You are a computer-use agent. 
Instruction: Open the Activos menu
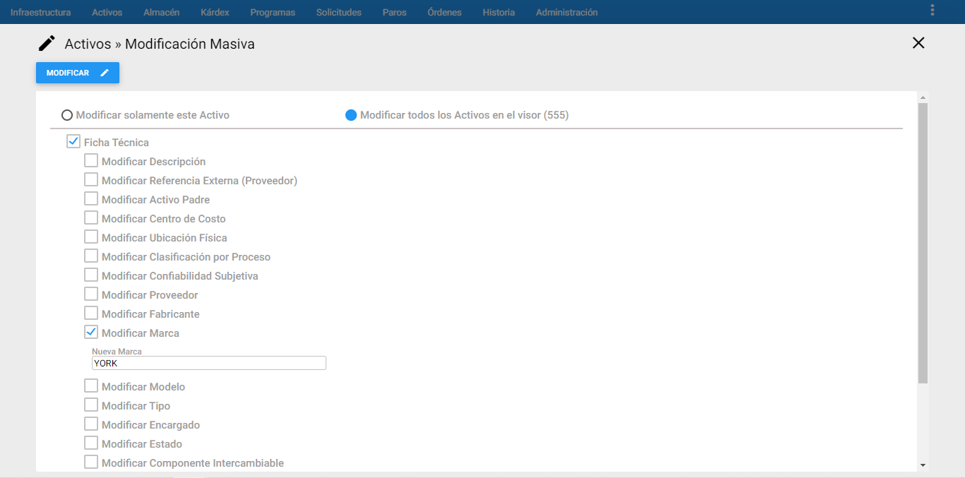(x=107, y=12)
